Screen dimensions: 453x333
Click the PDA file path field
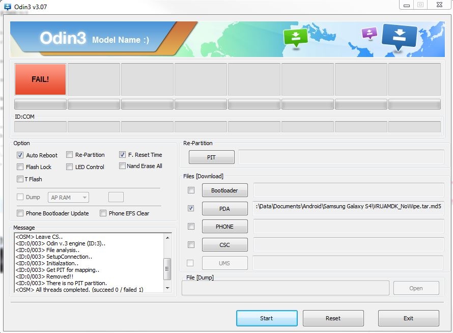pos(348,208)
